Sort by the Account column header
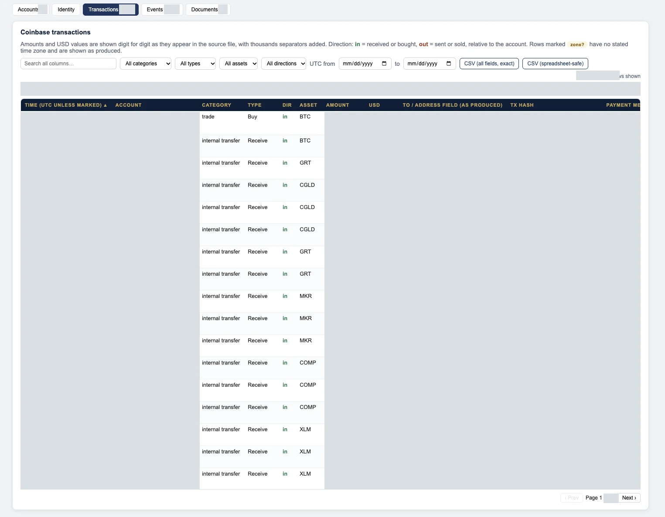665x517 pixels. tap(128, 105)
